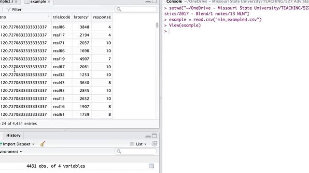This screenshot has width=309, height=173.
Task: Click the View(example) command in console
Action: tap(184, 25)
